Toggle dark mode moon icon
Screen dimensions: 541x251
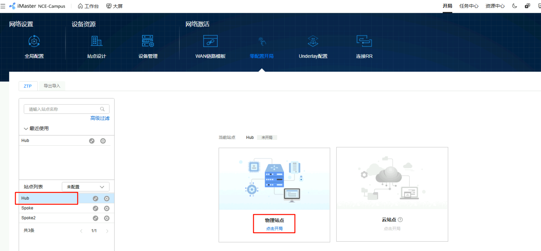click(515, 6)
